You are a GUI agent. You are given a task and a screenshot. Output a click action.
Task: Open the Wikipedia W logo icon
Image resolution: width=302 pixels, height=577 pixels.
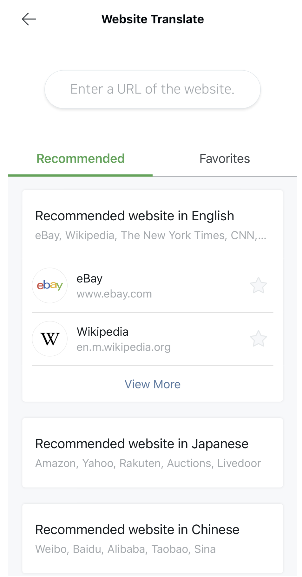pyautogui.click(x=50, y=339)
